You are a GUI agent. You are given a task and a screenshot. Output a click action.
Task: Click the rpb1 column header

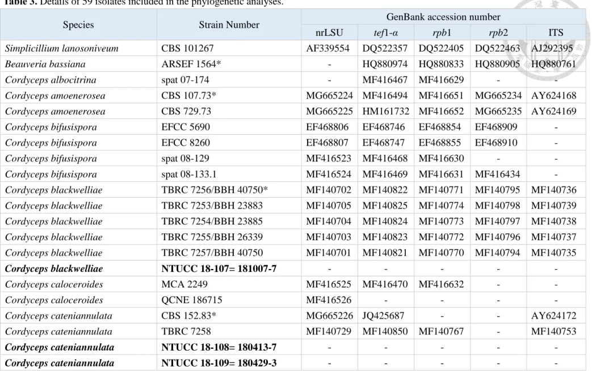(x=442, y=33)
